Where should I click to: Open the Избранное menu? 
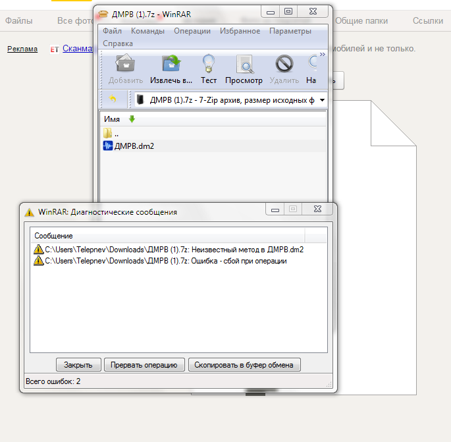point(240,31)
